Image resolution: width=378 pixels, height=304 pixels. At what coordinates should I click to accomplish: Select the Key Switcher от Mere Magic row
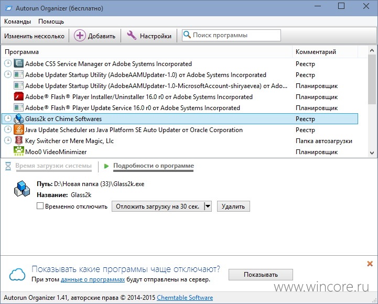click(180, 141)
